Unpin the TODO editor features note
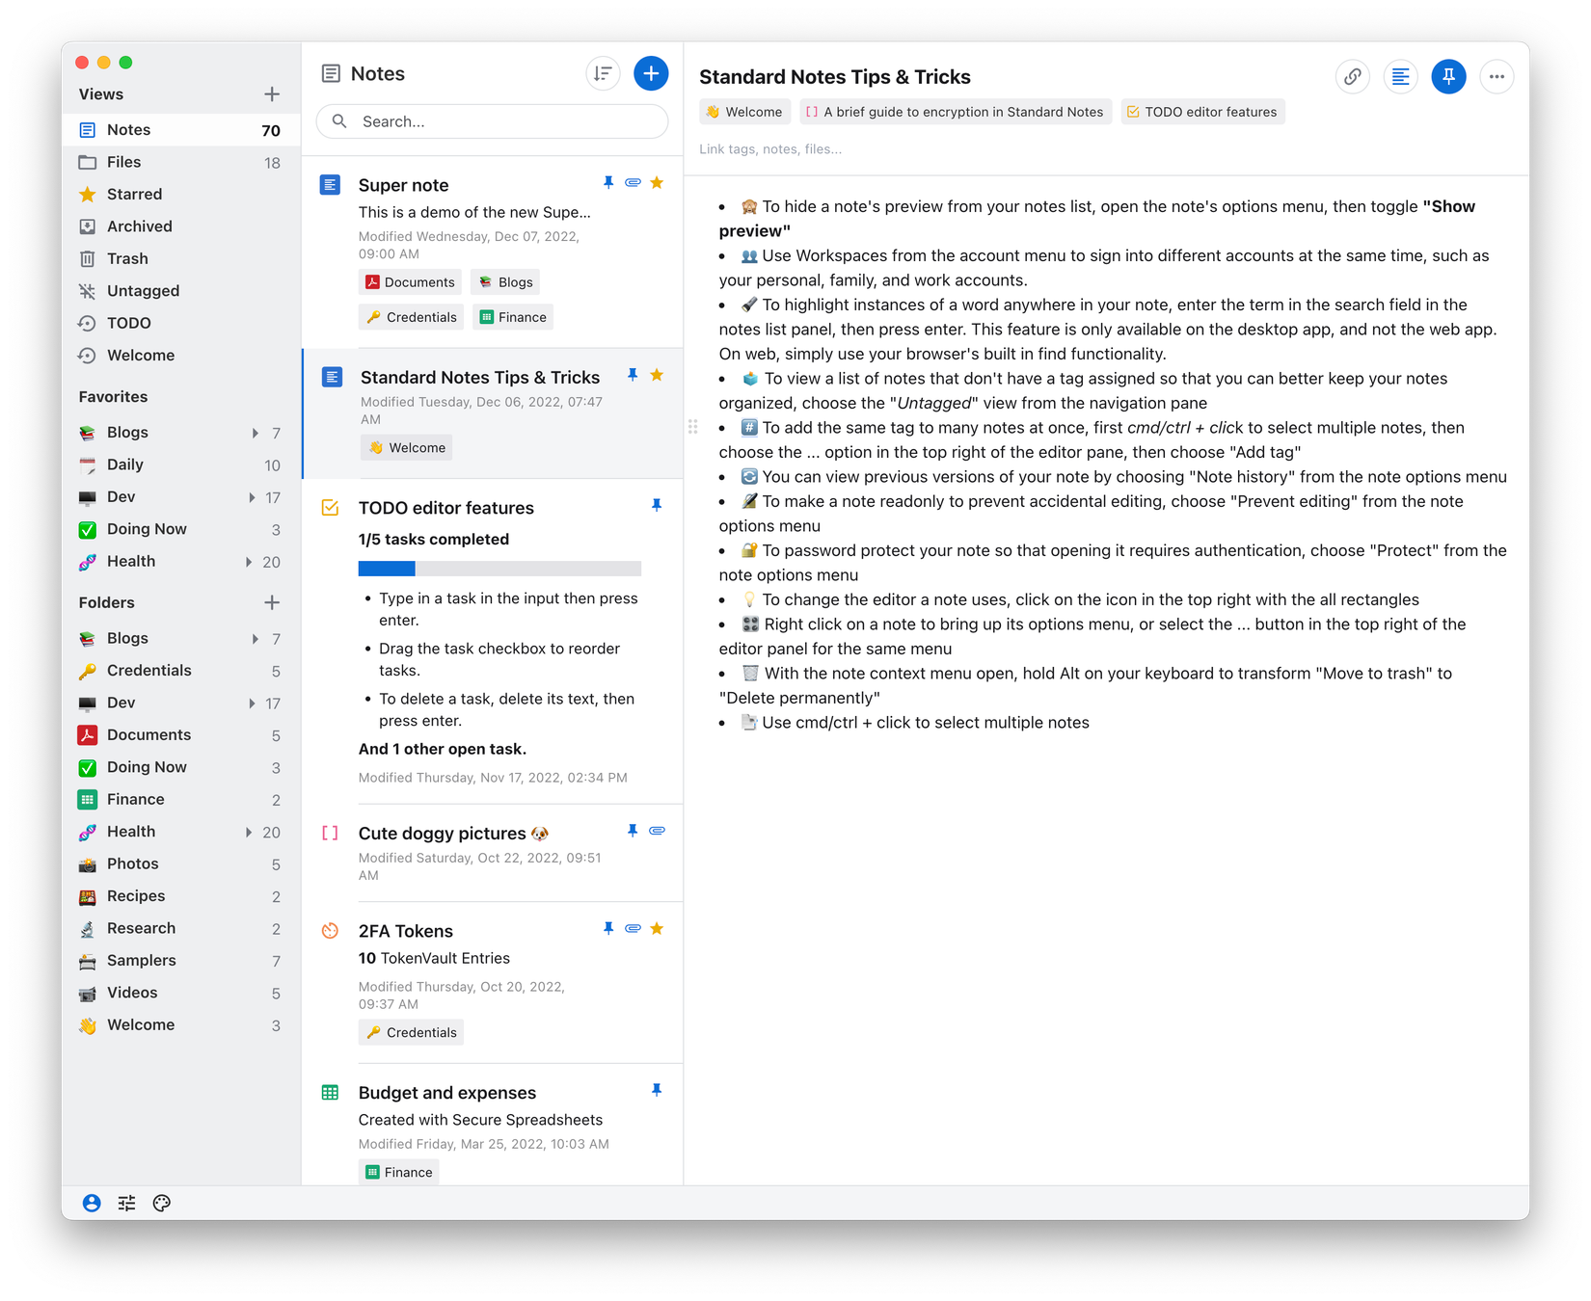Screen dimensions: 1591x1301 tap(657, 505)
